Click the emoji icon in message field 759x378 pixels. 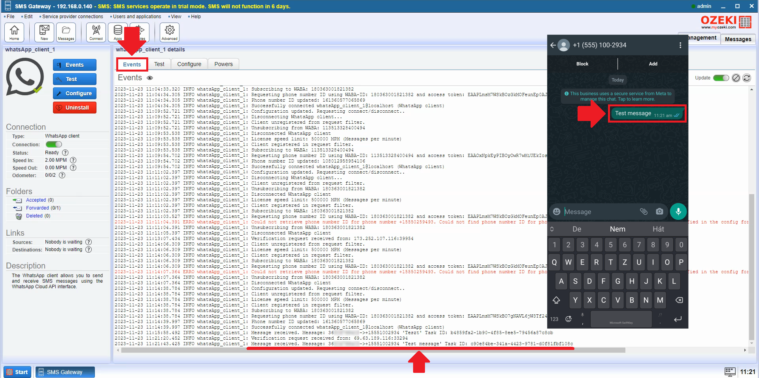click(557, 212)
